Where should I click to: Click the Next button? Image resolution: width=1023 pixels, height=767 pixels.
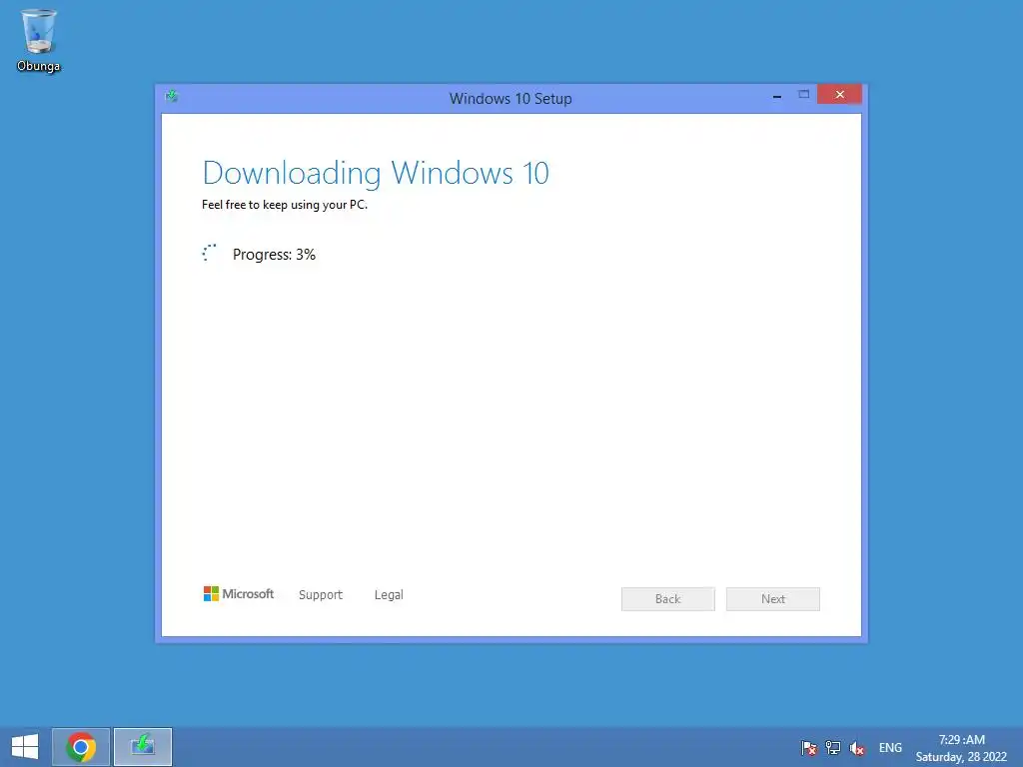pyautogui.click(x=773, y=599)
